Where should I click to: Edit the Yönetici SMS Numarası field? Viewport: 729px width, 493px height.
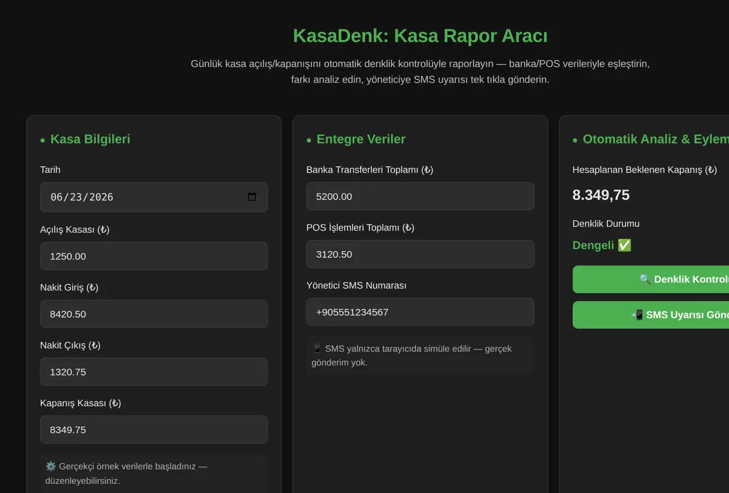[x=420, y=312]
